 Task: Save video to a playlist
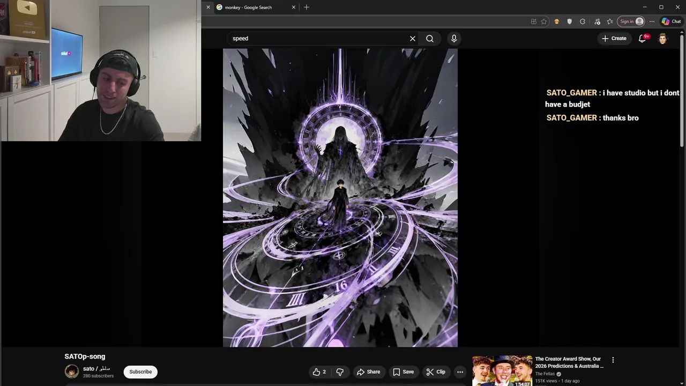pos(403,372)
